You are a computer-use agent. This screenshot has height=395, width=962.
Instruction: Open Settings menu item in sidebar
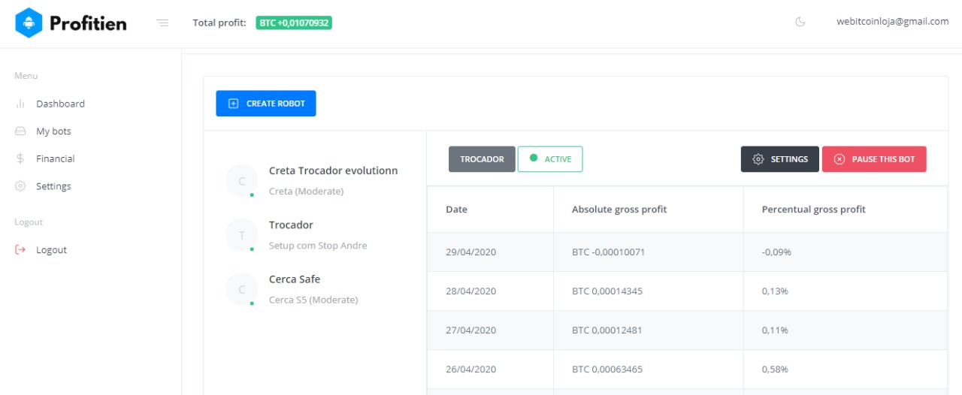pos(53,186)
